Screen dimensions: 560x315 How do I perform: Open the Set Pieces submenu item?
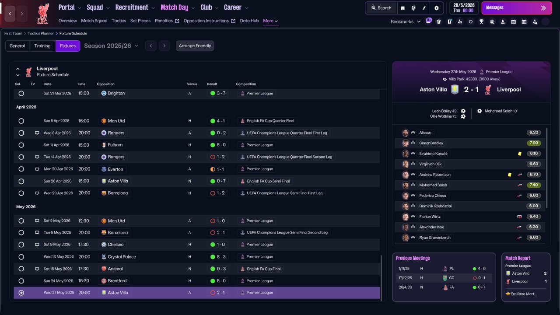140,21
